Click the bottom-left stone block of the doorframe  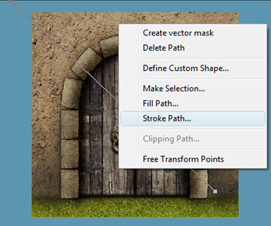[70, 183]
